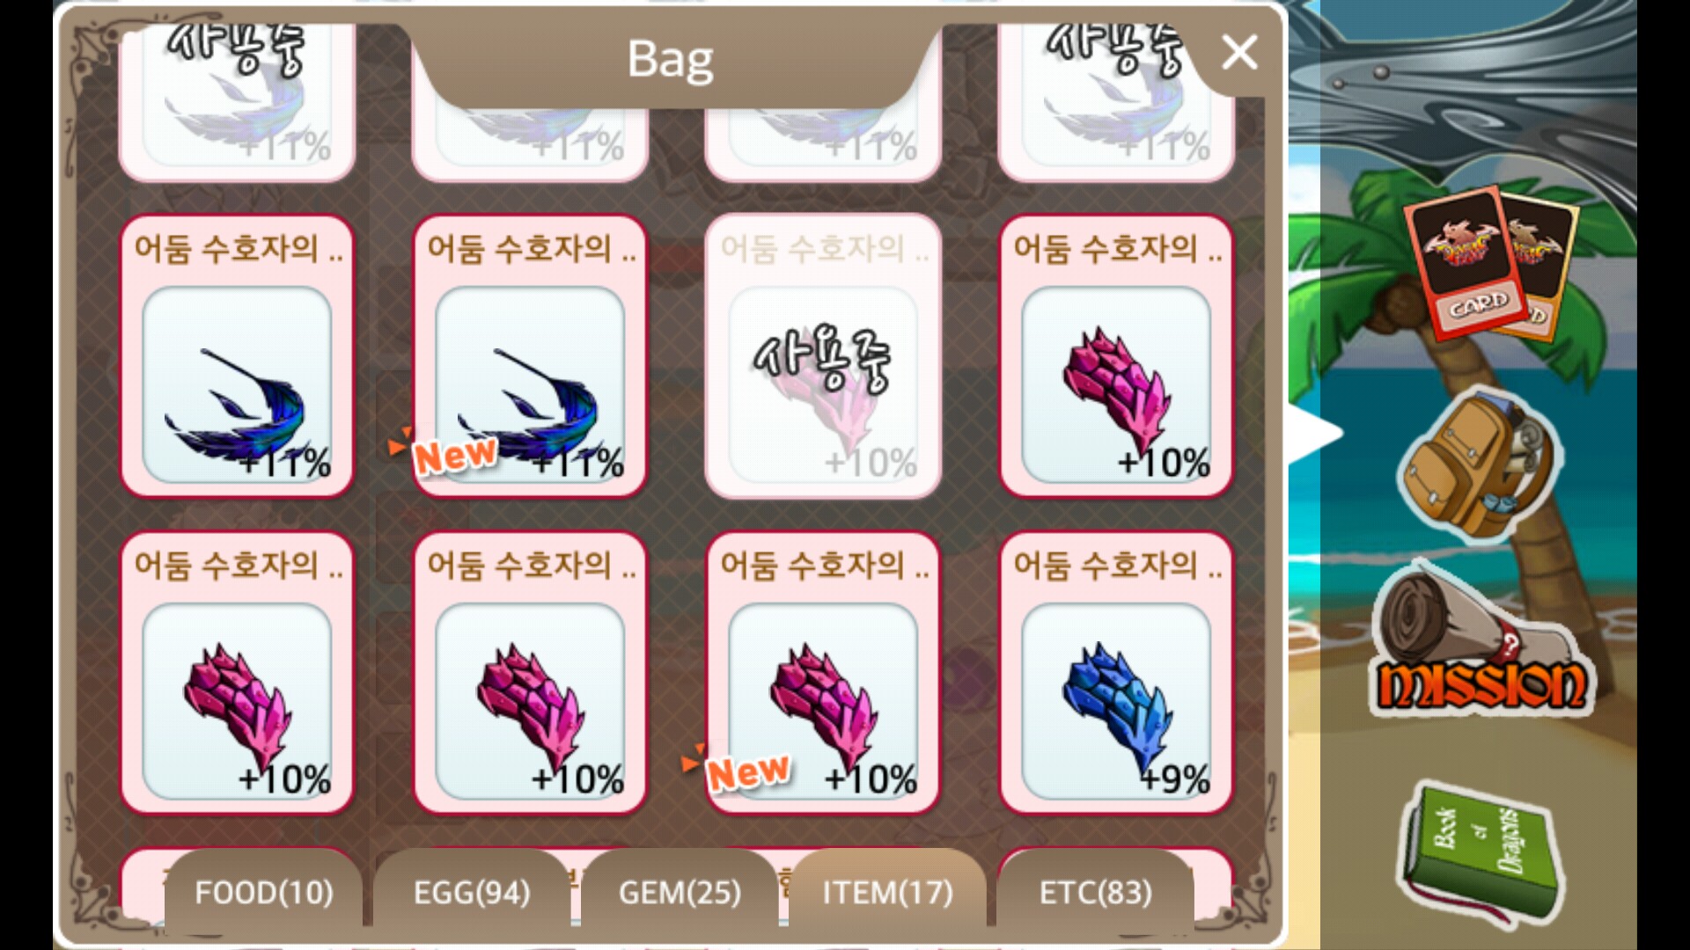Switch to the ITEM(17) tab
This screenshot has height=950, width=1690.
point(887,891)
